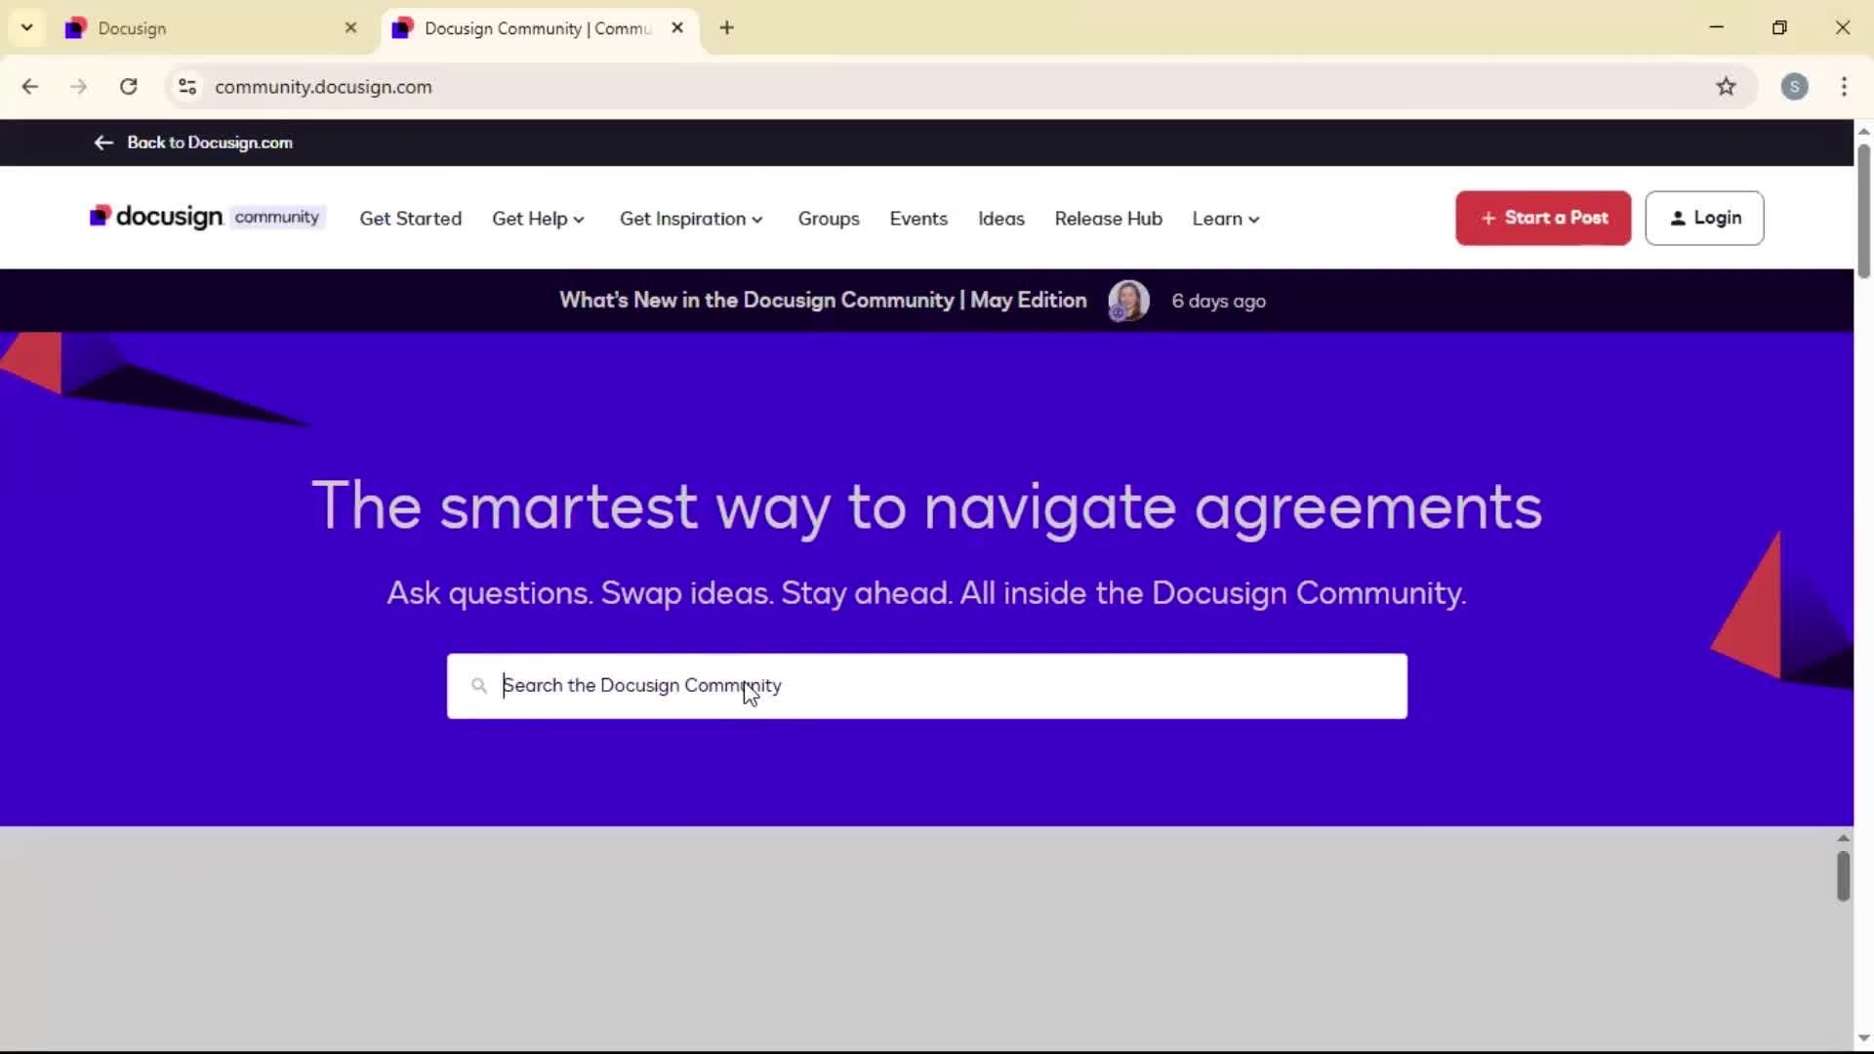Go back to Docusign.com link
1874x1054 pixels.
[x=193, y=142]
